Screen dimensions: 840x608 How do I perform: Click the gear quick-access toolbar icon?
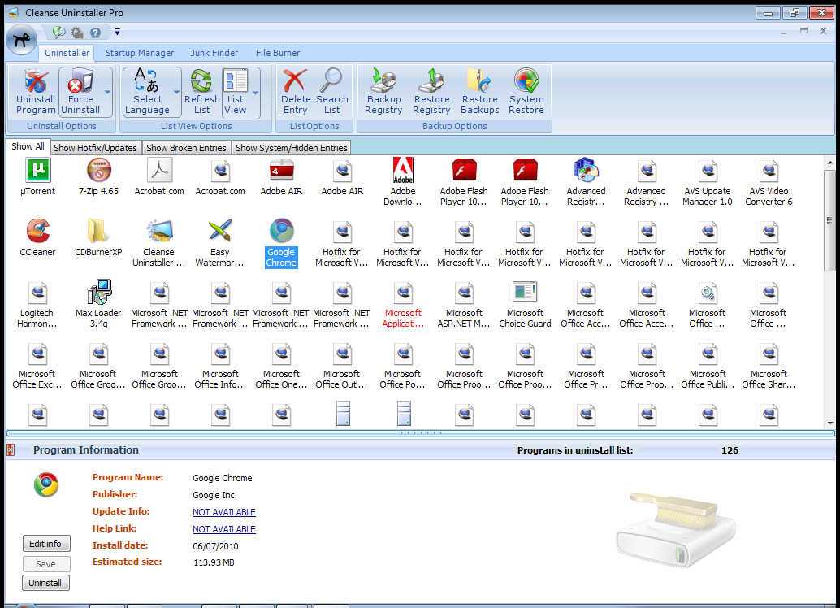pyautogui.click(x=77, y=33)
